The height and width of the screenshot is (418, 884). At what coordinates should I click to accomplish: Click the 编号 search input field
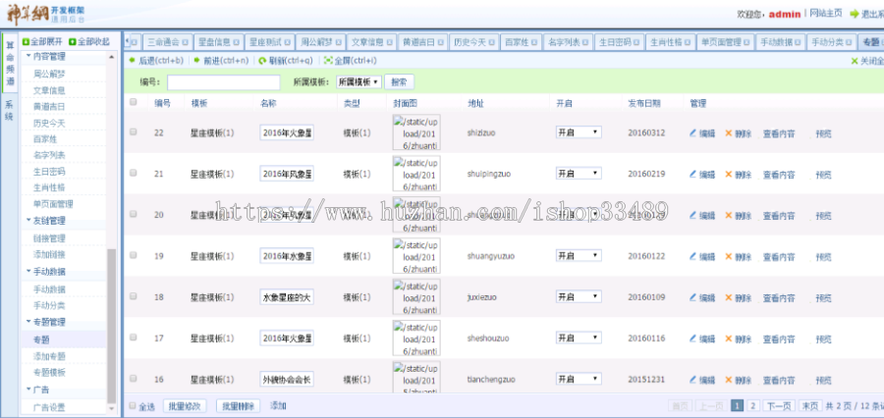pyautogui.click(x=224, y=82)
